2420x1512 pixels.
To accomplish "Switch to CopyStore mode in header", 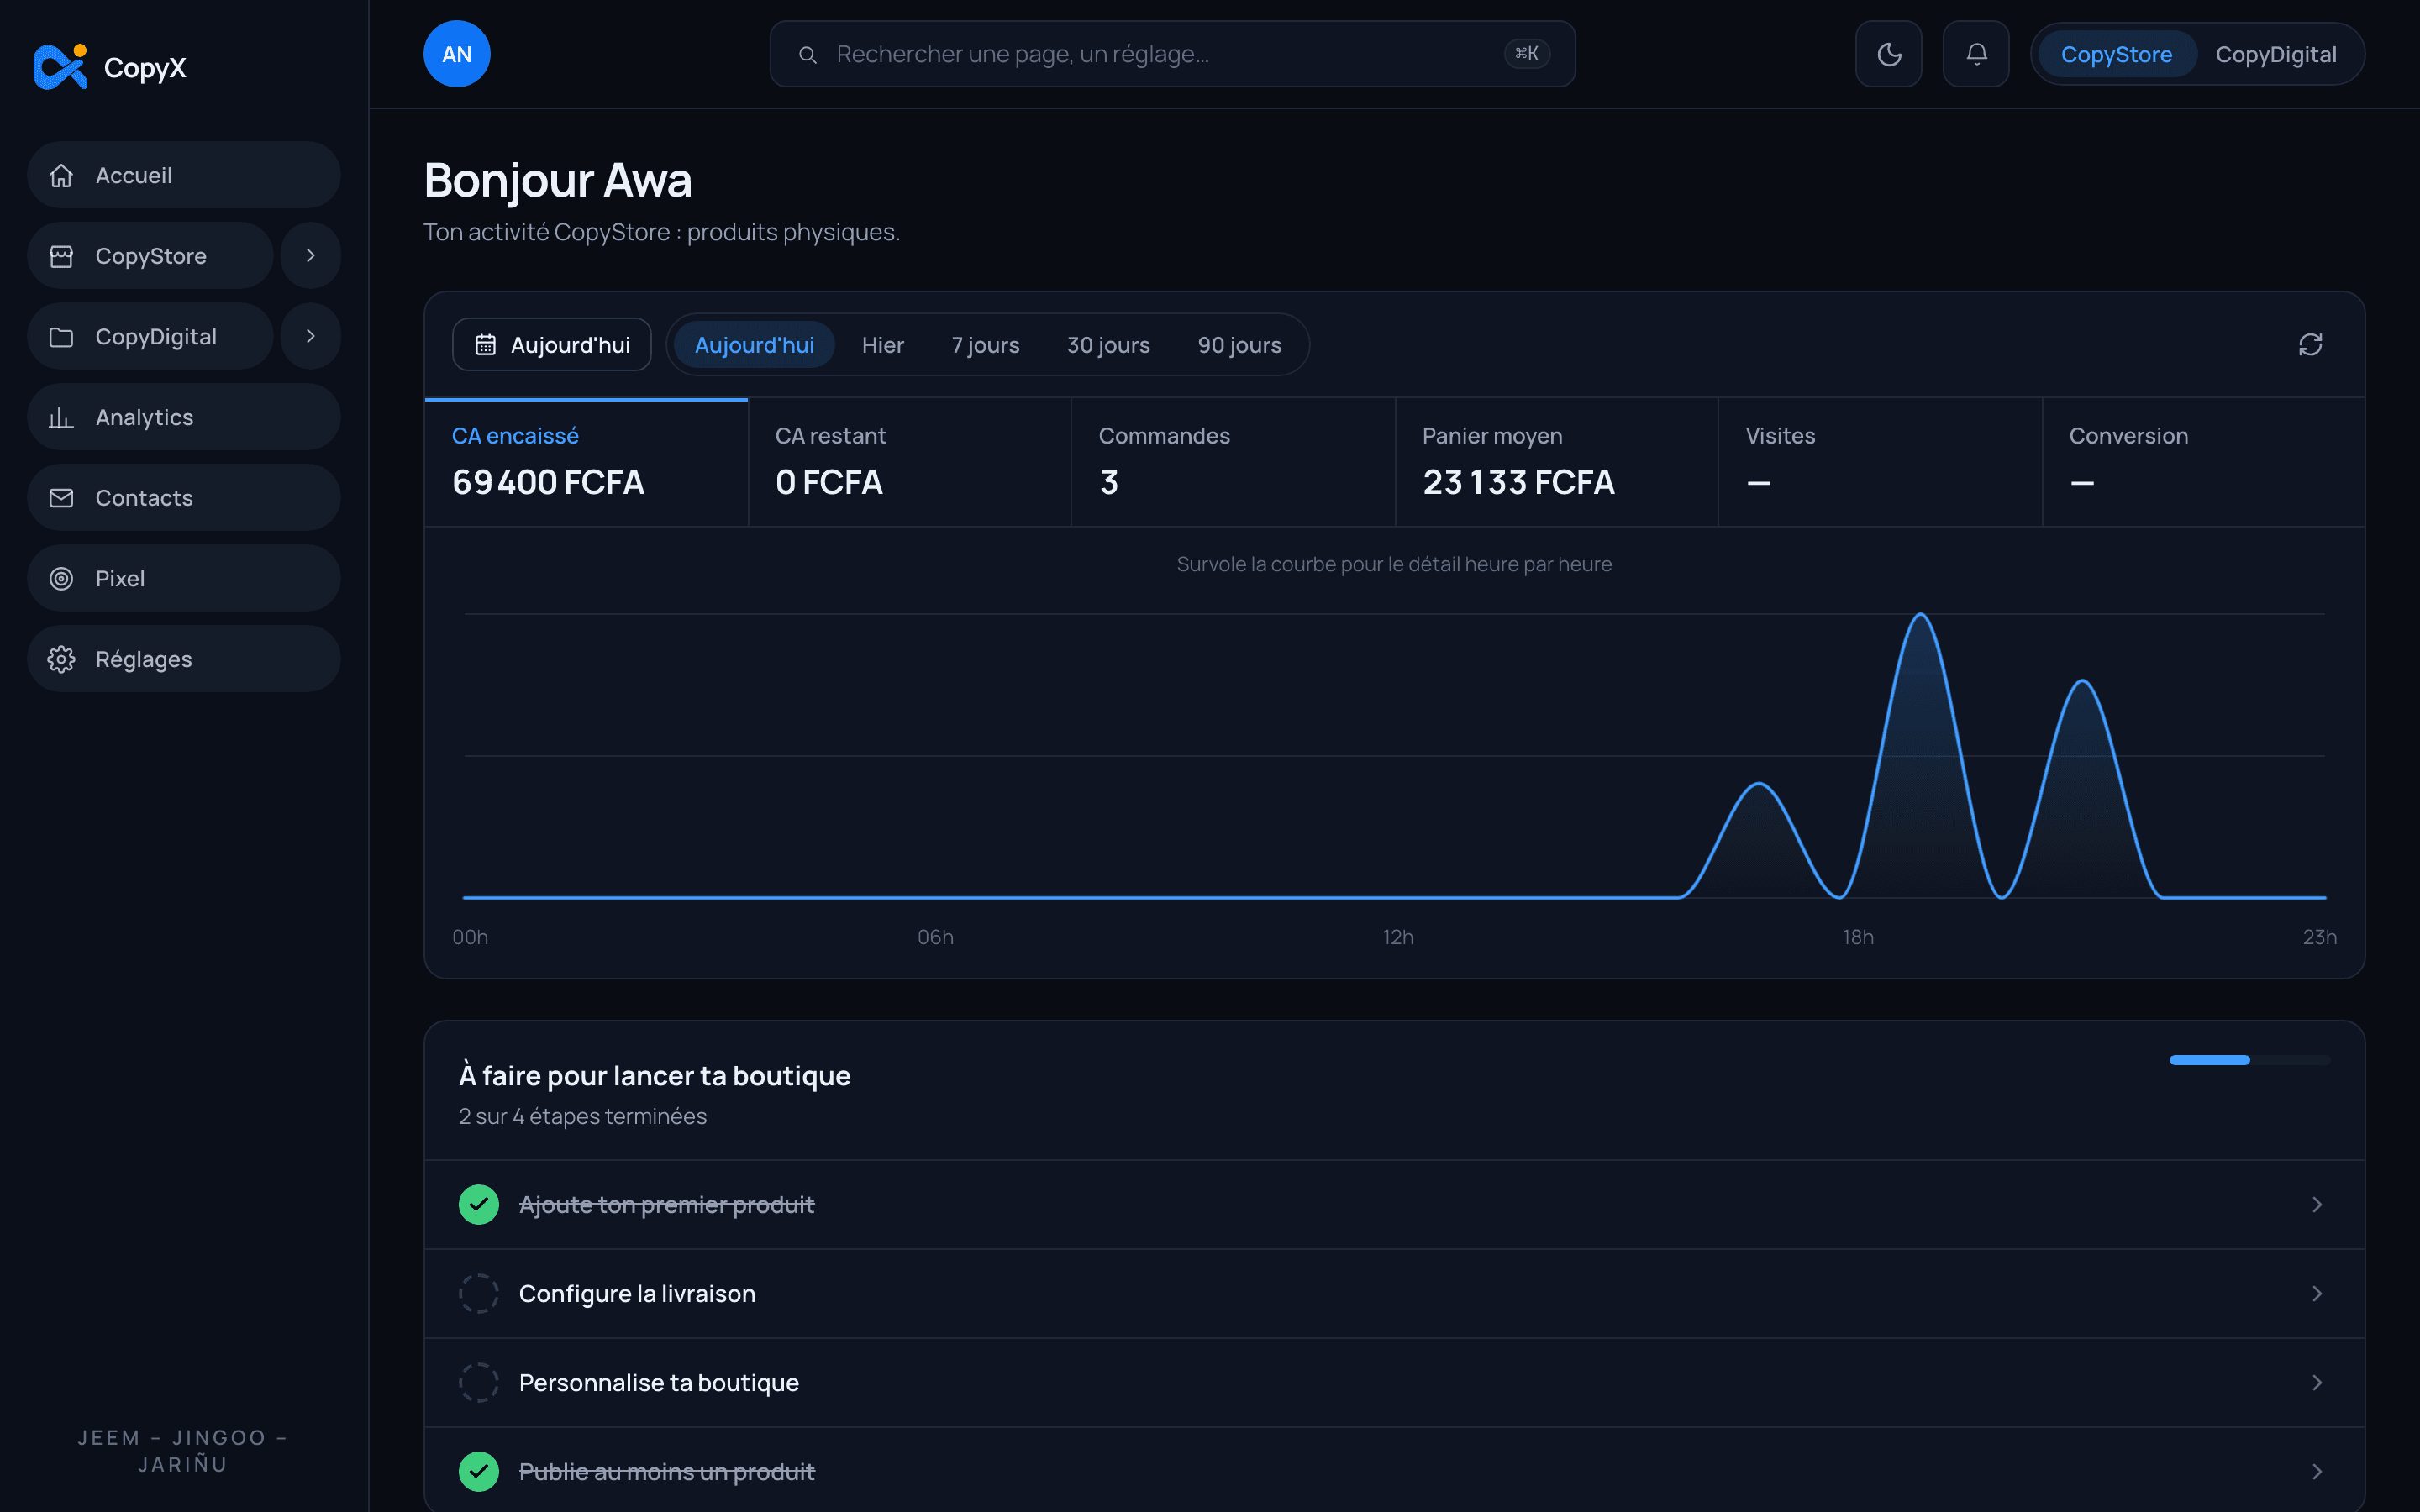I will 2116,54.
